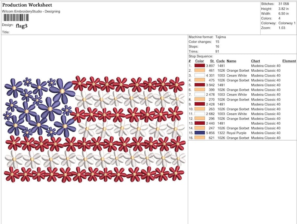Image resolution: width=297 pixels, height=224 pixels.
Task: Click the row 1 red color swatch
Action: pos(200,66)
